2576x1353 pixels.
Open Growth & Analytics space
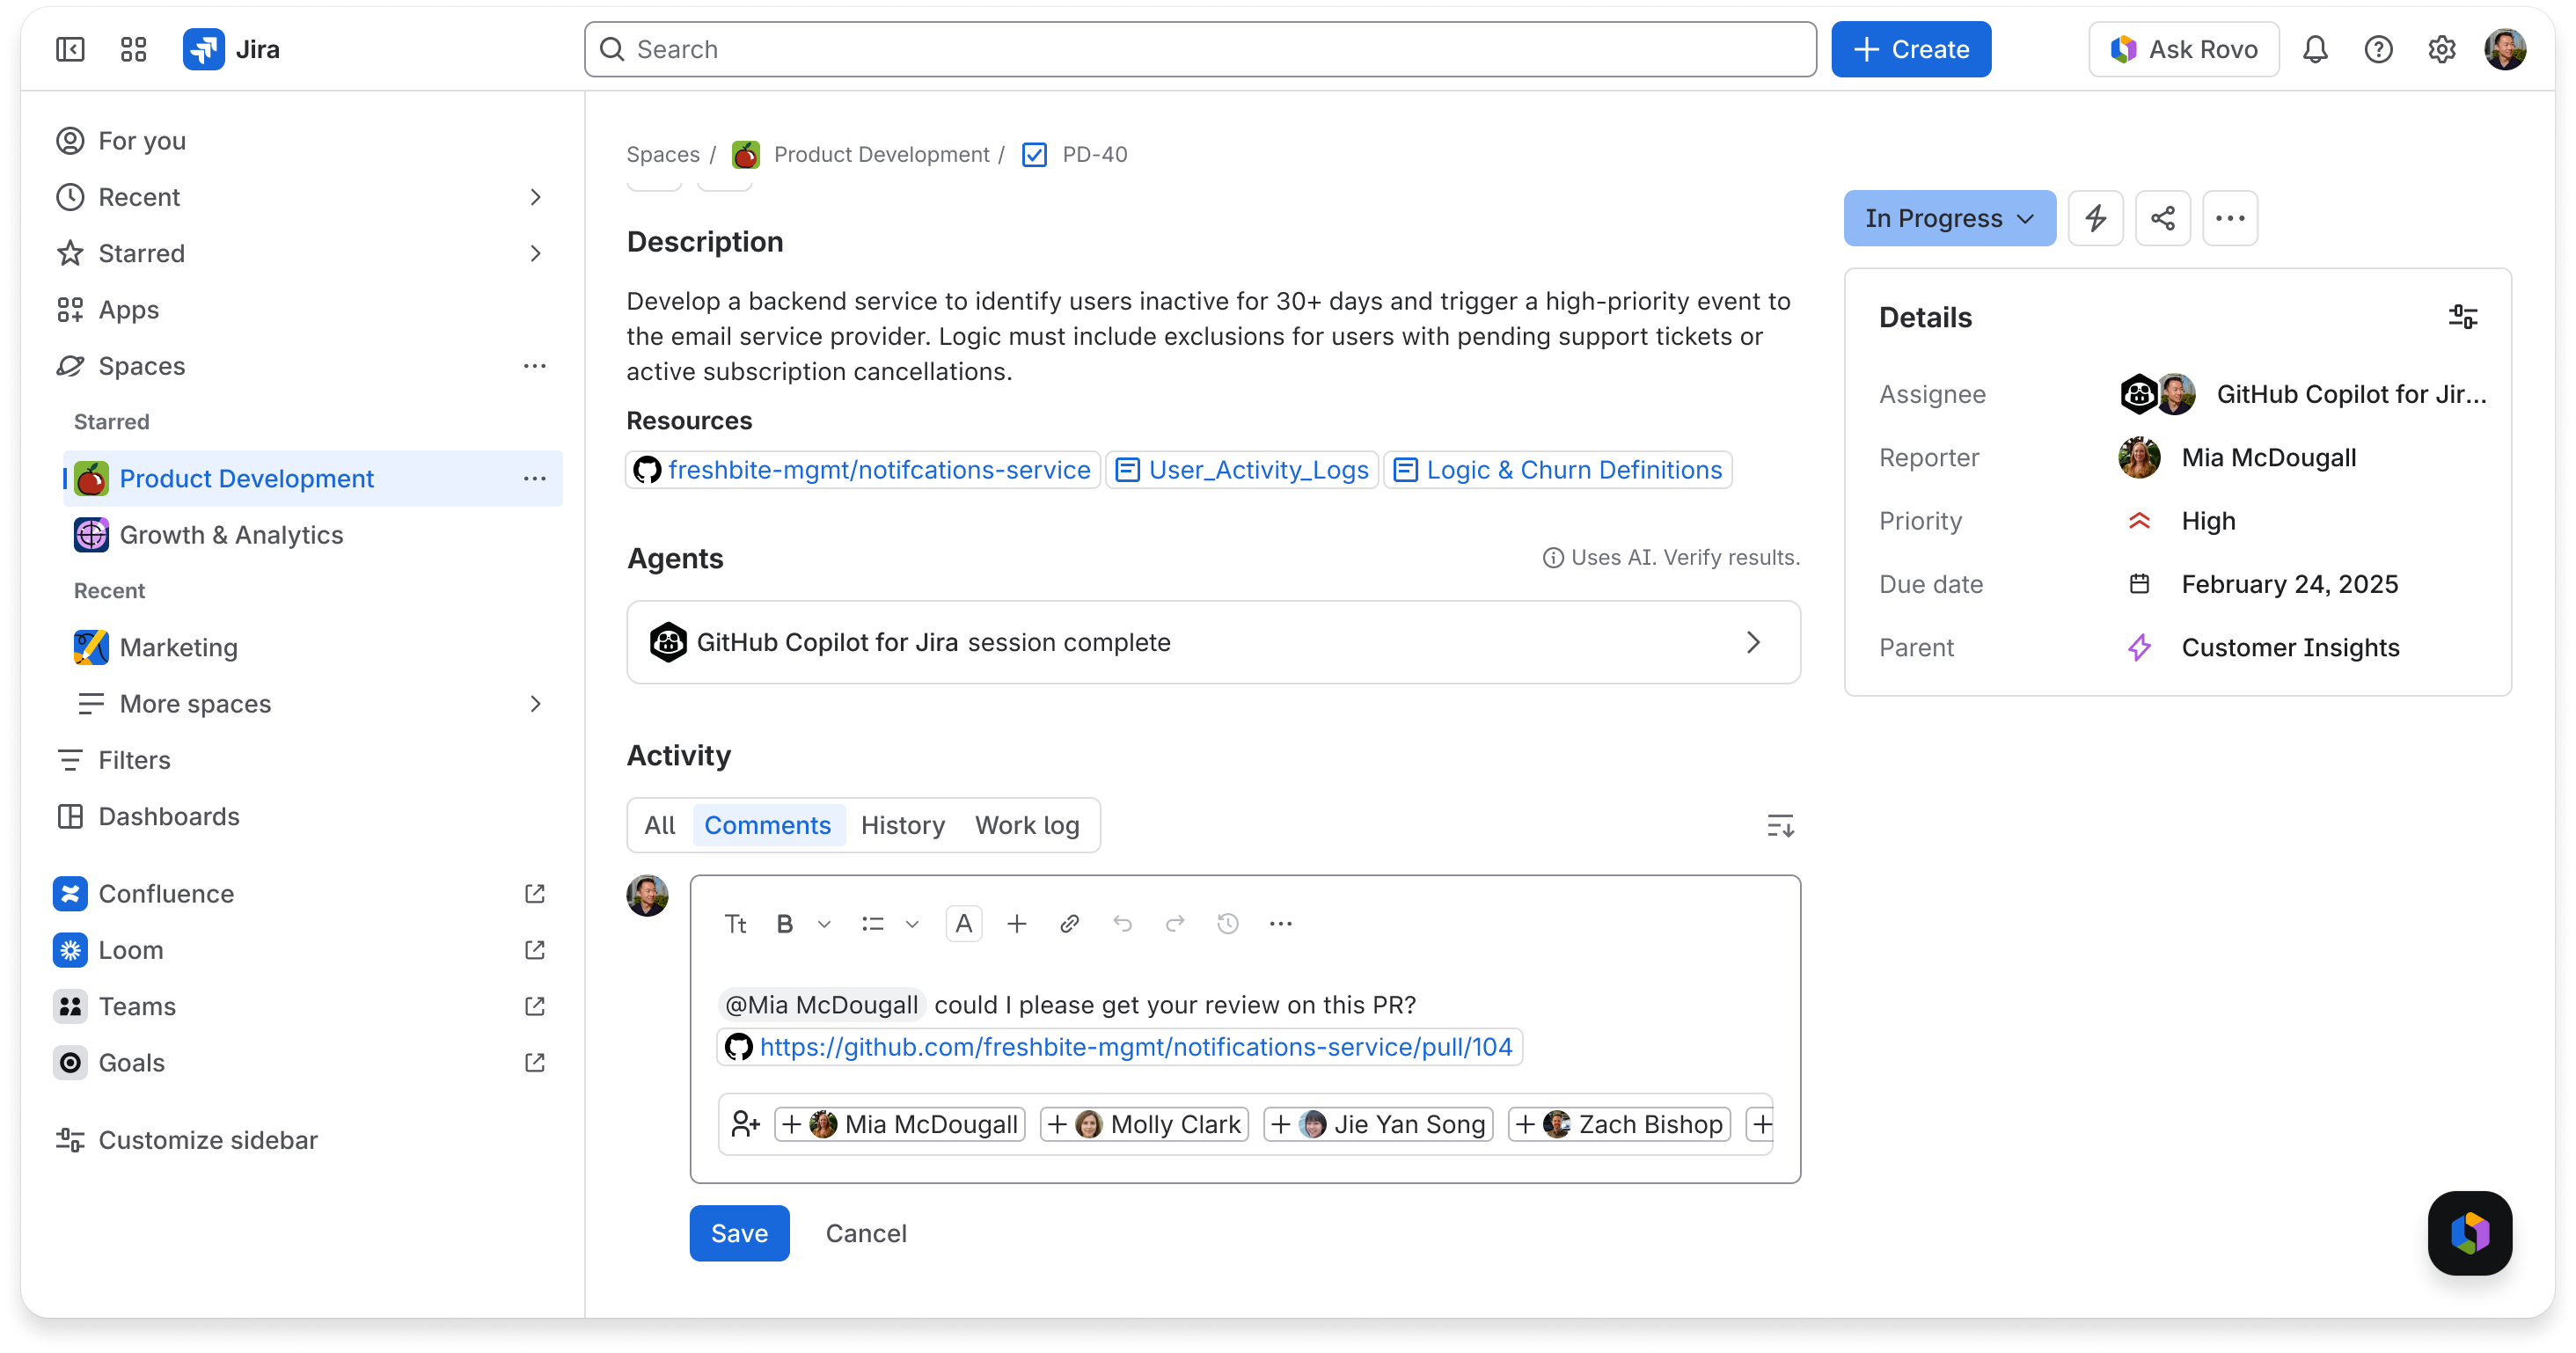point(313,535)
